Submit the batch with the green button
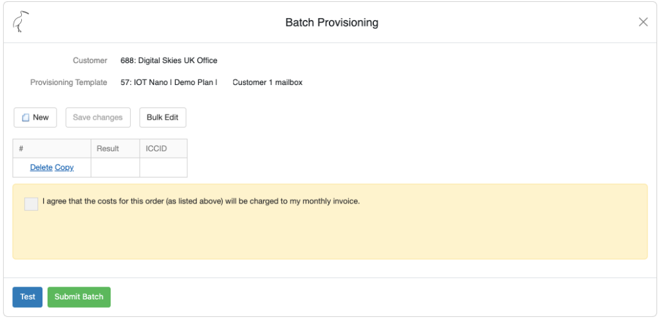 tap(79, 297)
